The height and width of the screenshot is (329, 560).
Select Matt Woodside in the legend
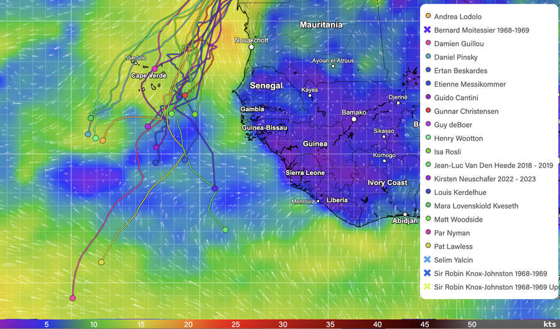click(458, 219)
